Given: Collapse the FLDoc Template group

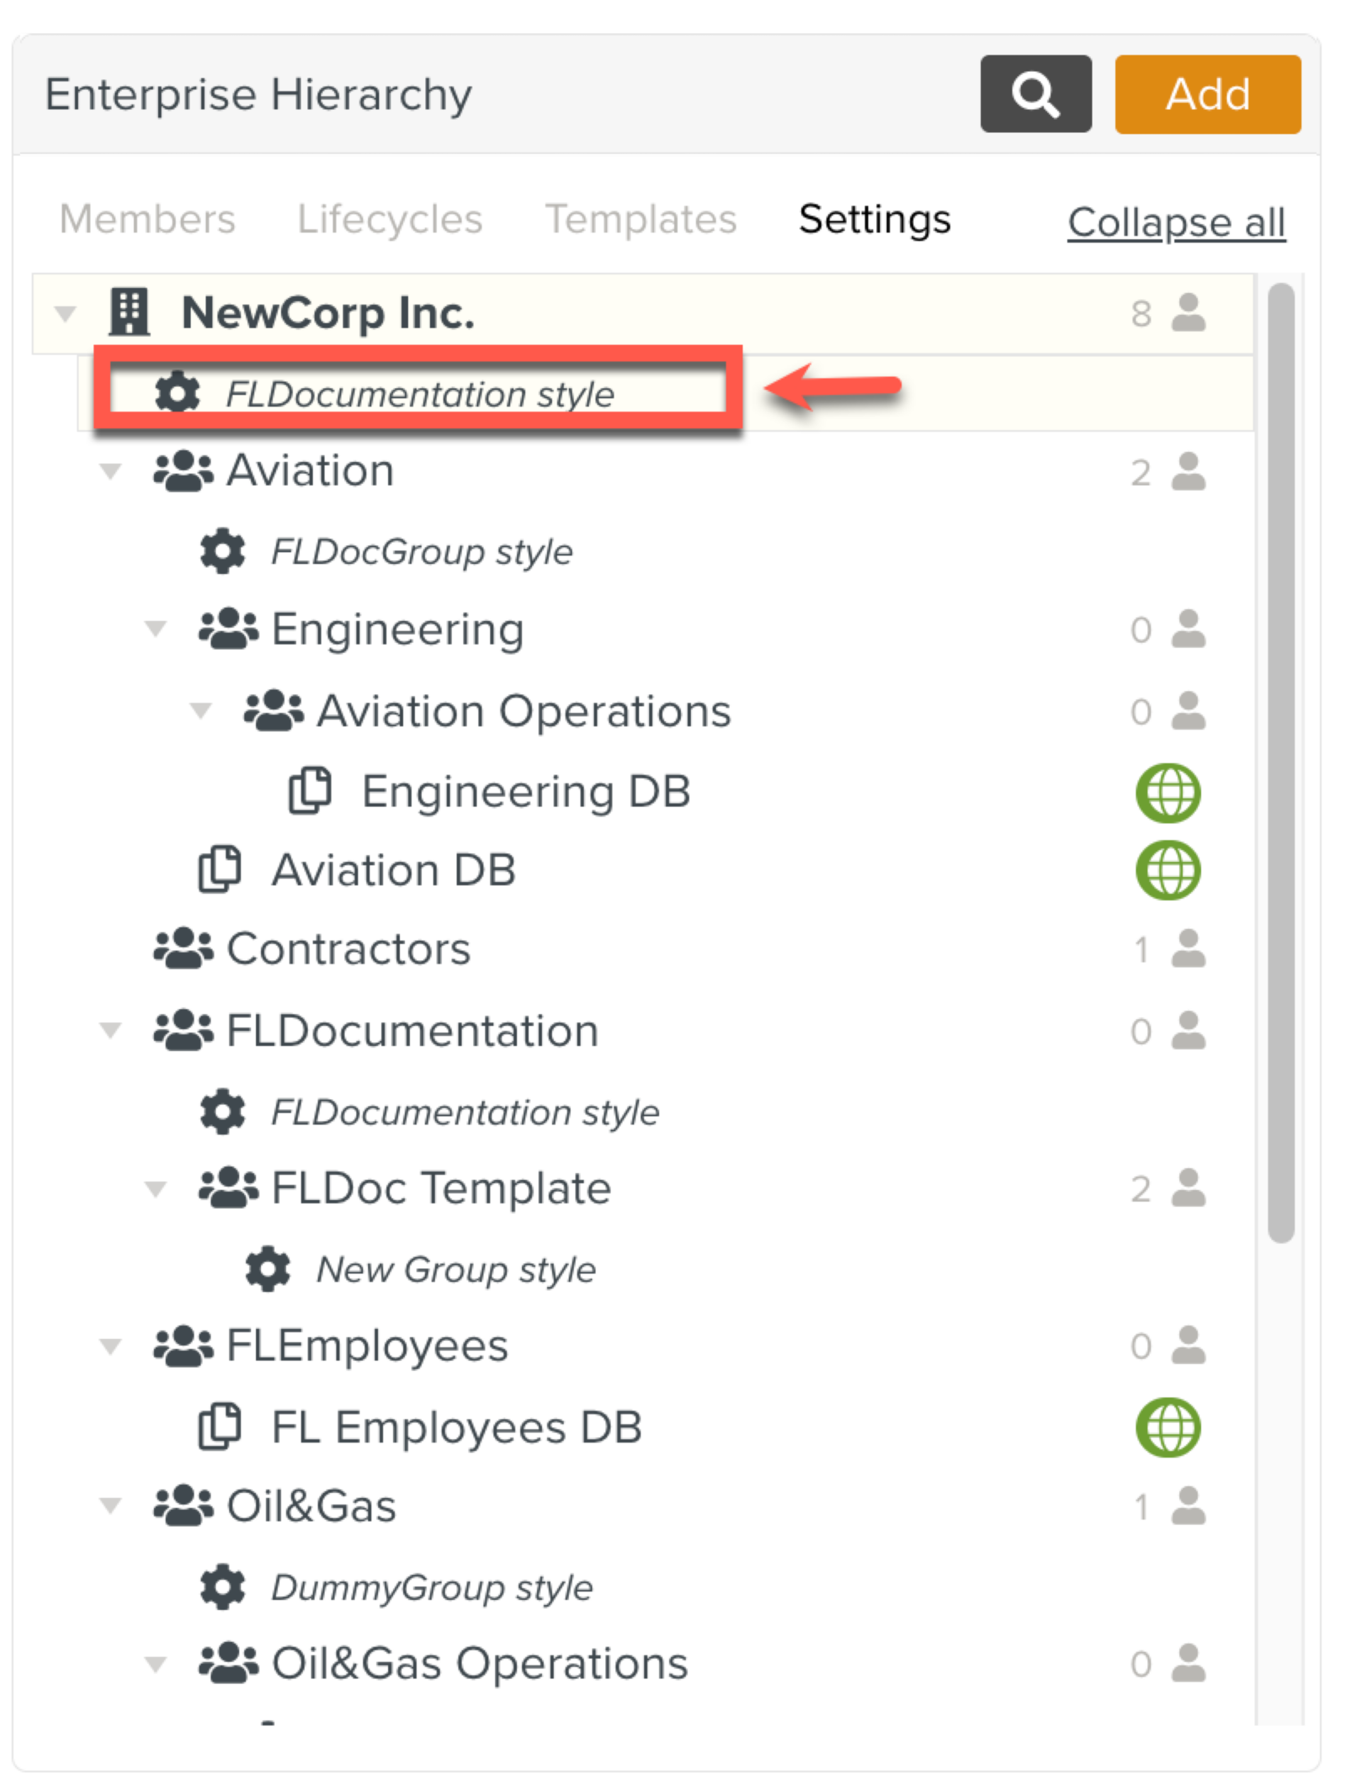Looking at the screenshot, I should click(155, 1189).
